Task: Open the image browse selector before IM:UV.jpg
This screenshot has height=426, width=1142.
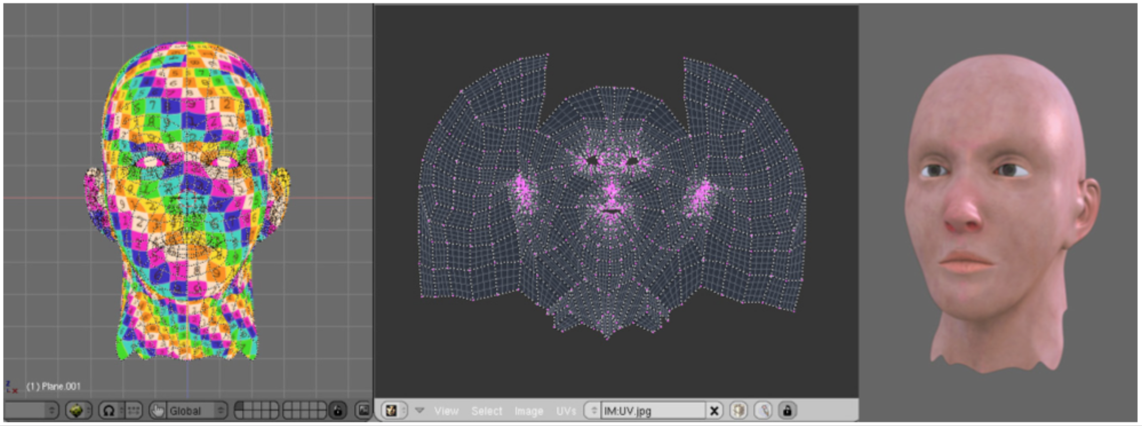Action: click(593, 411)
